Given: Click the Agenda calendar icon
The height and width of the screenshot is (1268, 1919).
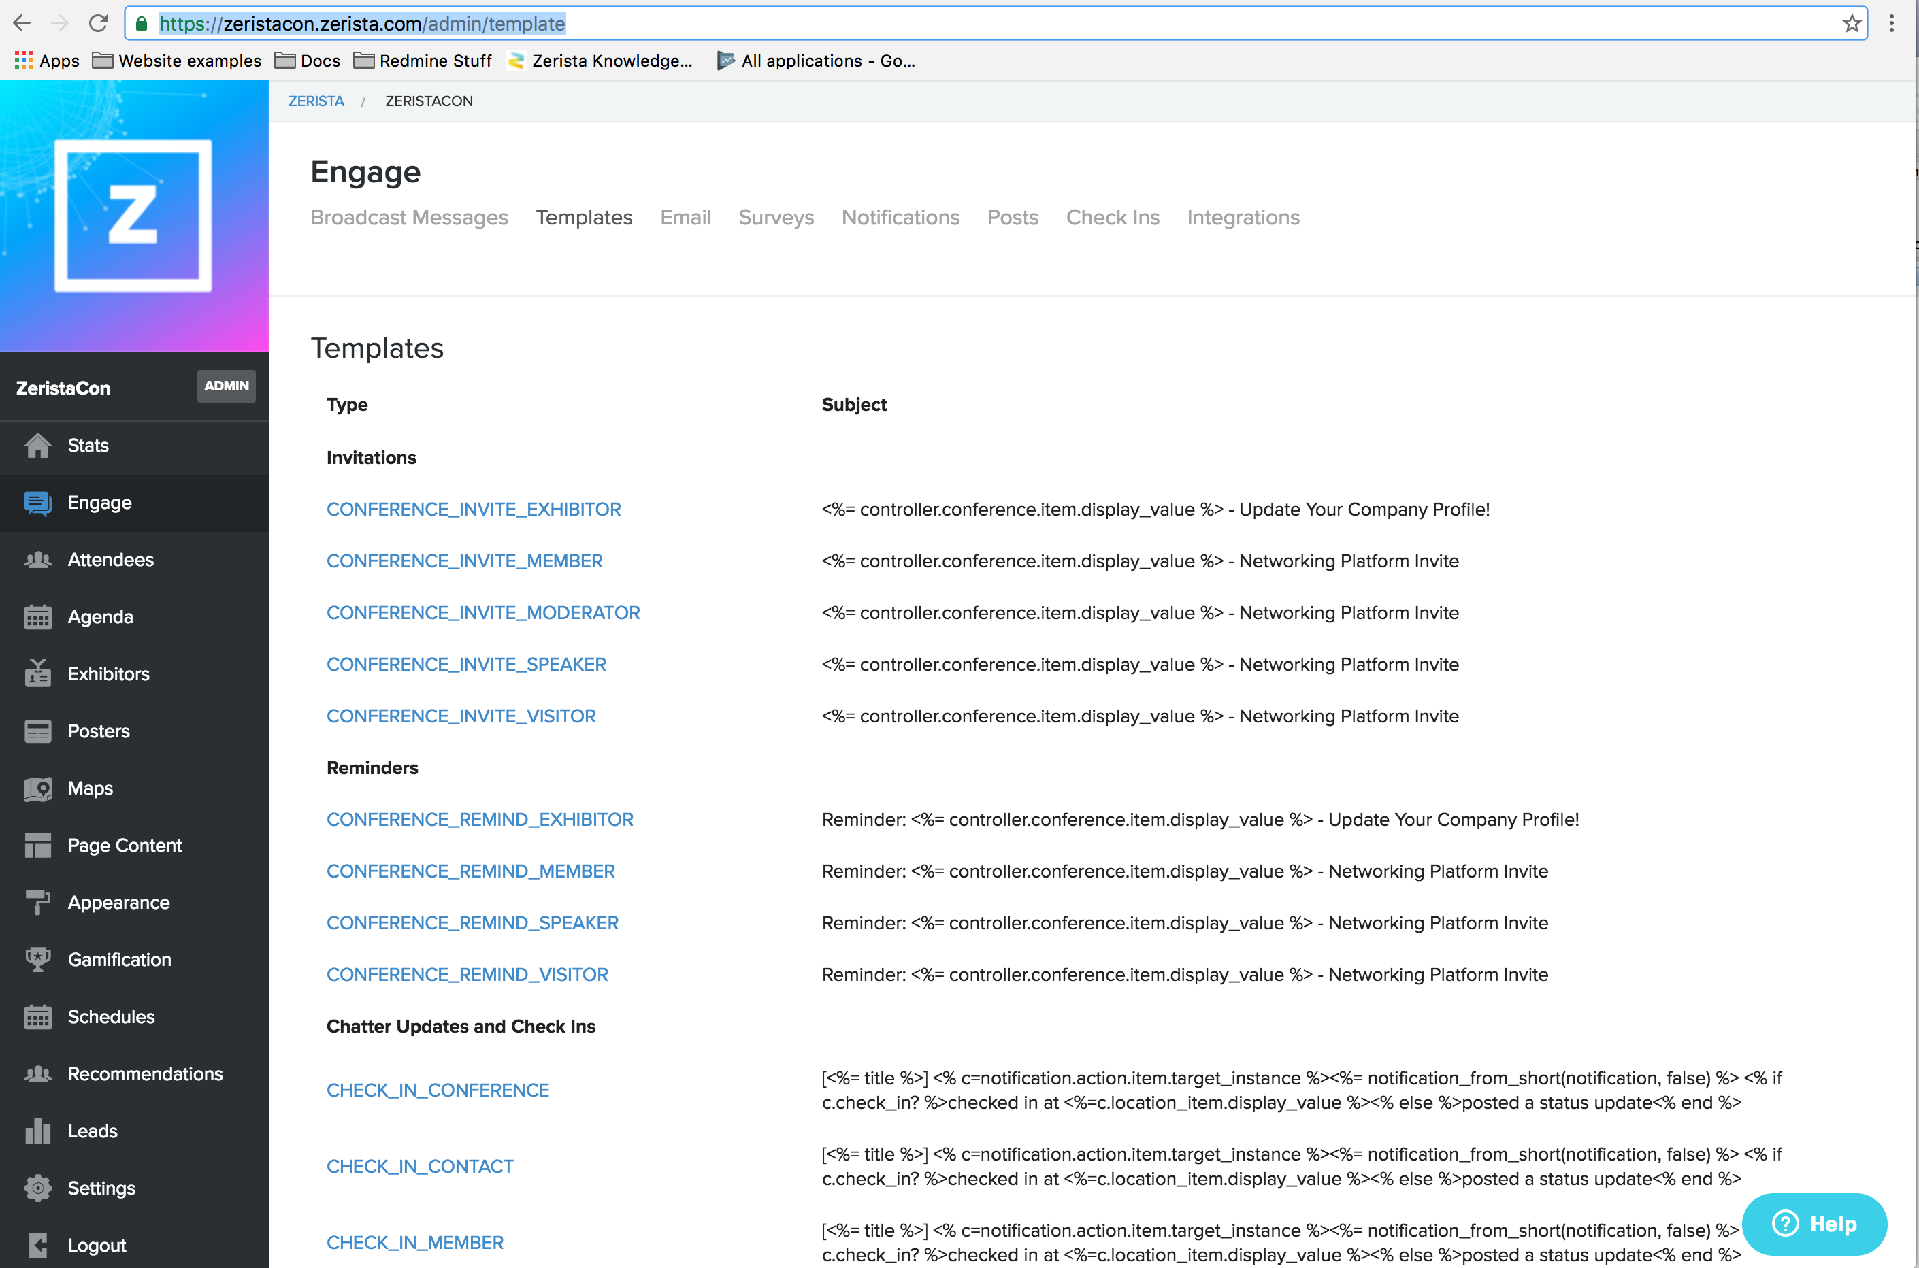Looking at the screenshot, I should click(x=38, y=617).
